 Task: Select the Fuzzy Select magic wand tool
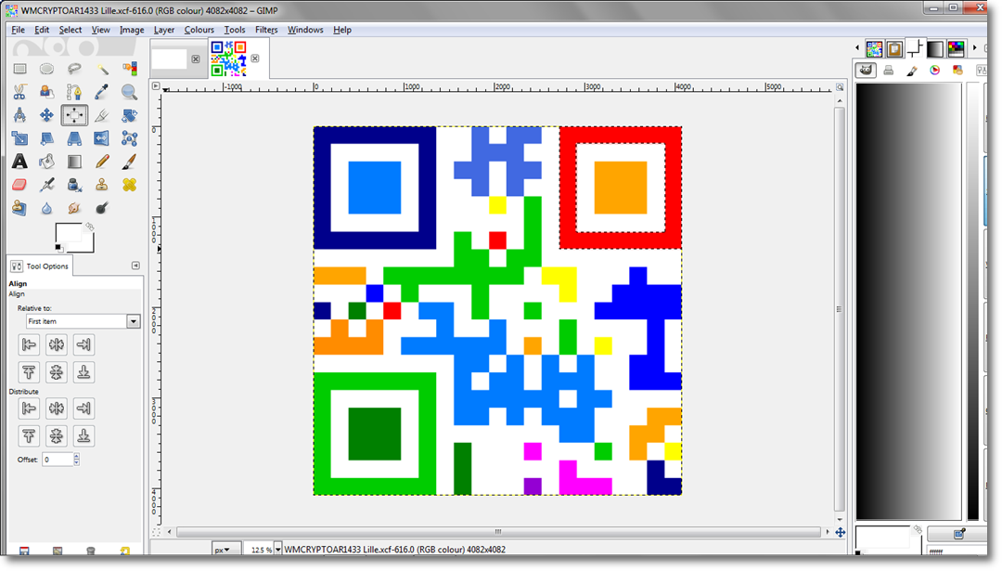pyautogui.click(x=102, y=69)
